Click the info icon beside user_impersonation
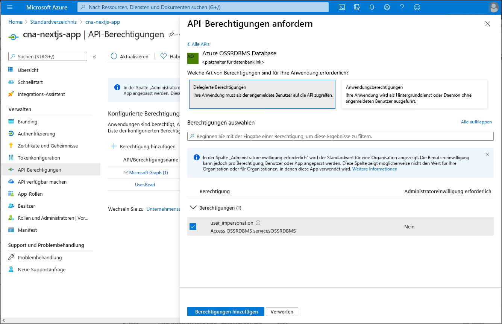The height and width of the screenshot is (324, 502). [258, 223]
